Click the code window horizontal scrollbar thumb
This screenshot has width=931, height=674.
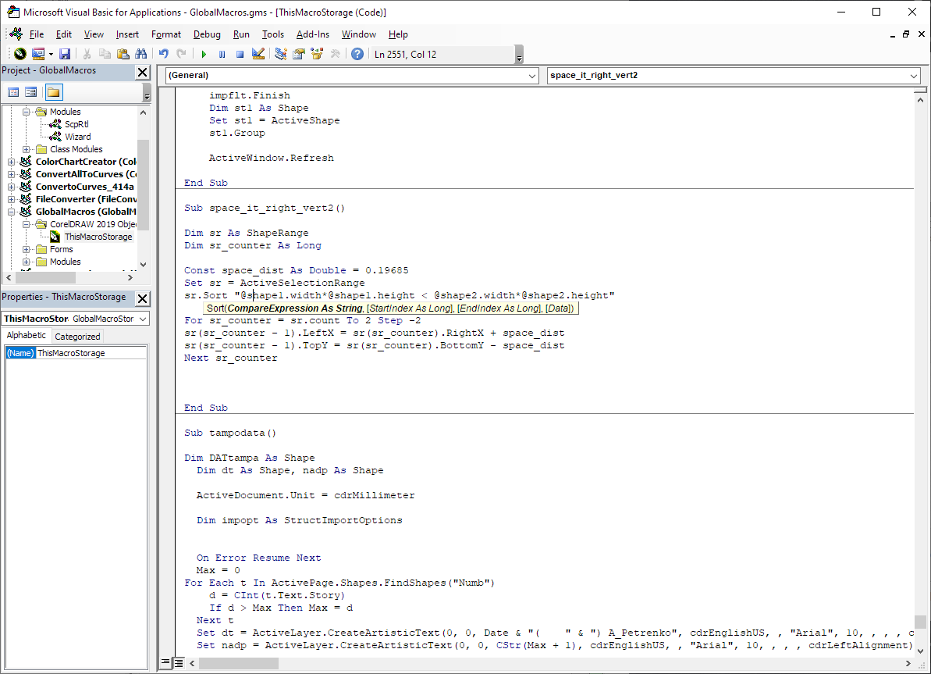[238, 663]
